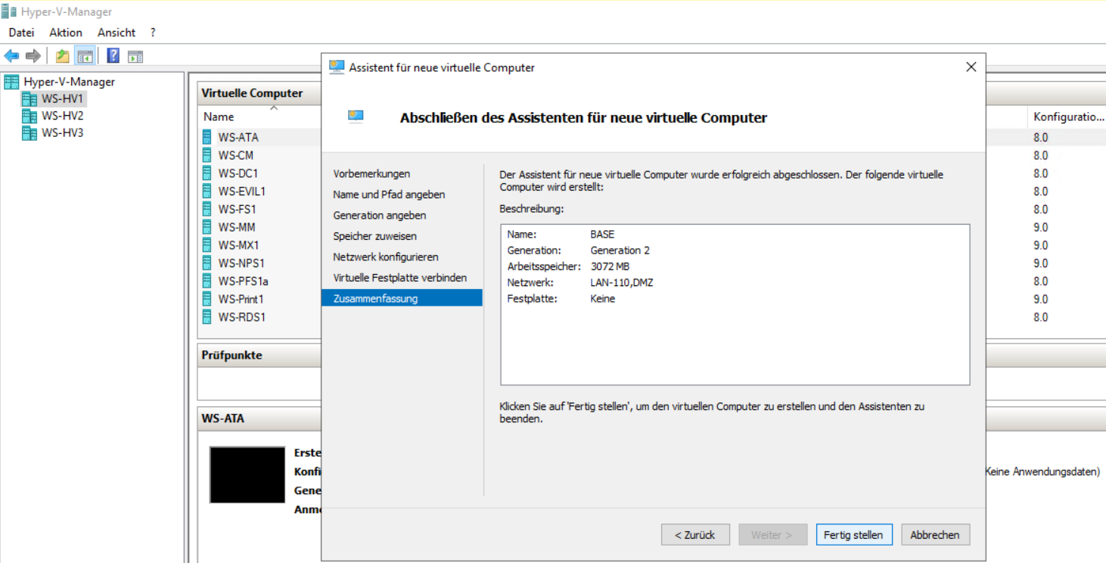Go to Netzwerk konfigurieren step
This screenshot has height=563, width=1106.
pyautogui.click(x=386, y=257)
